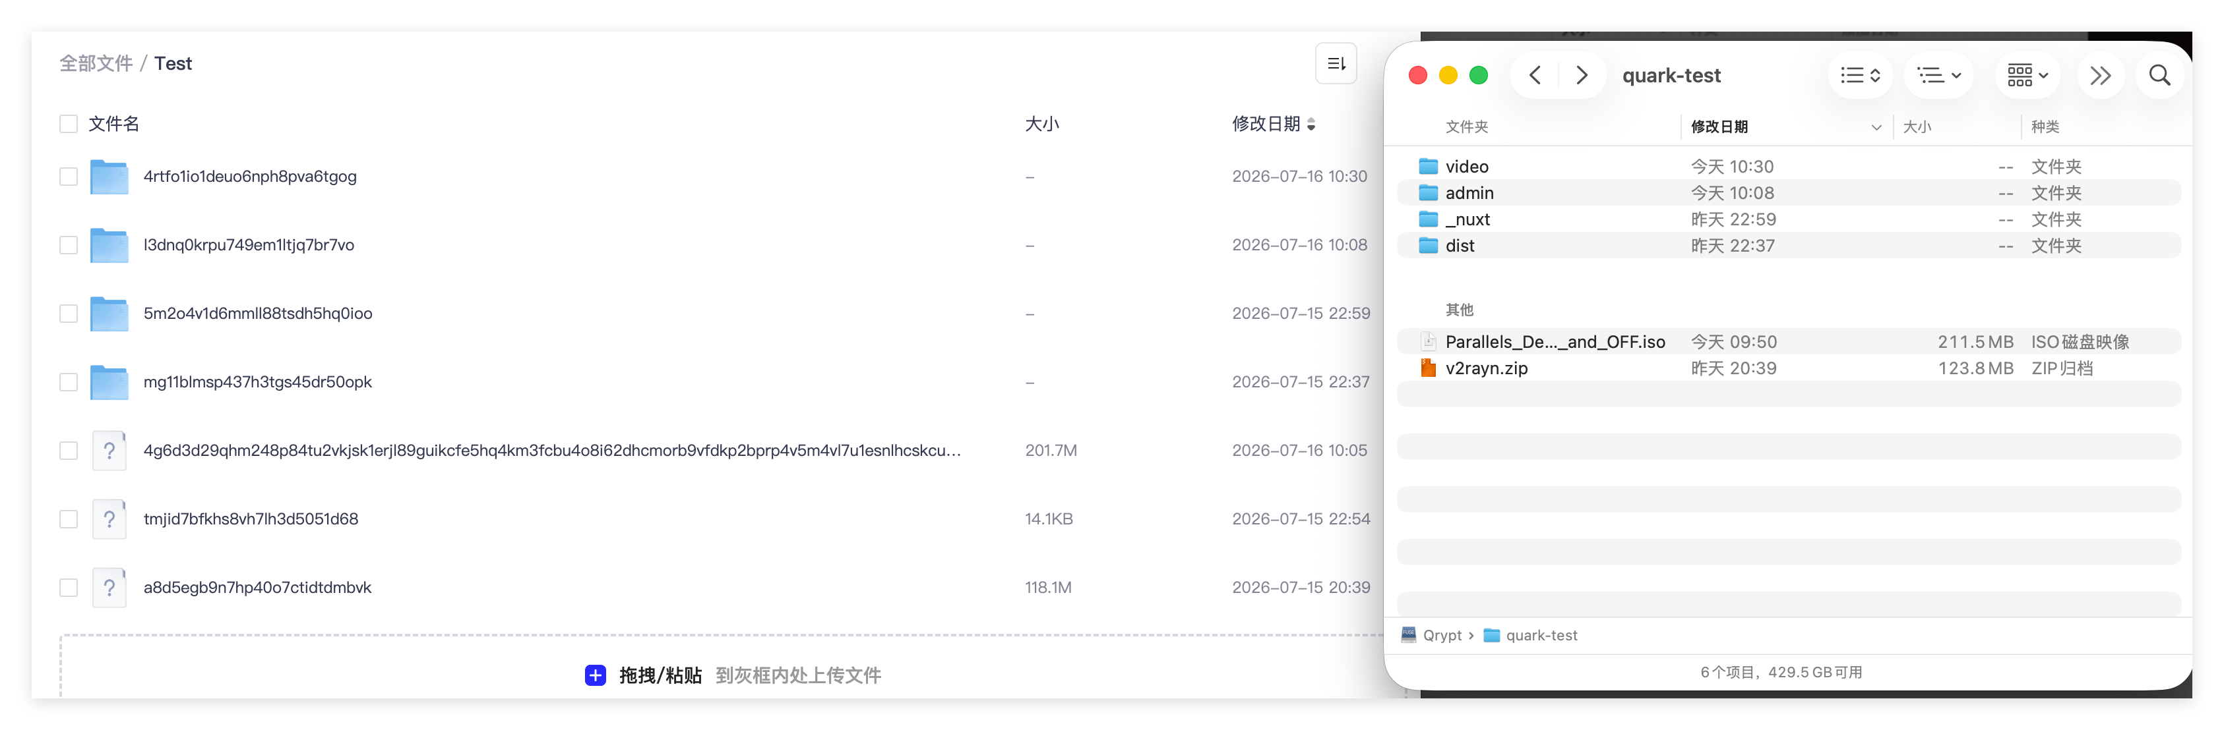
Task: Click 123.8 MB size cell
Action: click(x=1975, y=368)
